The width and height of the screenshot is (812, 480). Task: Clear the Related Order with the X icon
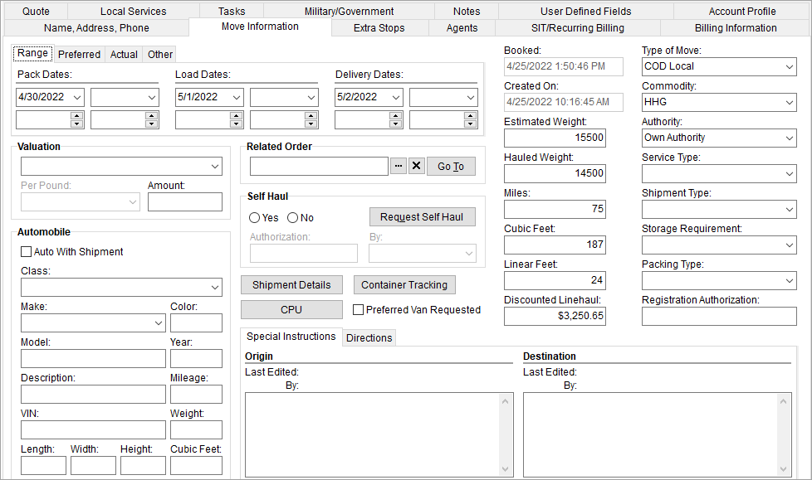click(x=417, y=165)
